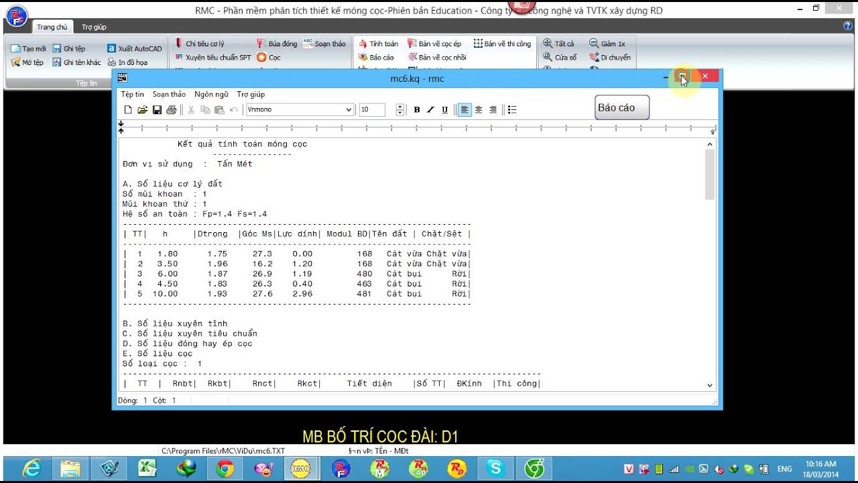Screen dimensions: 858x483
Task: Open Skype from taskbar
Action: (x=495, y=468)
